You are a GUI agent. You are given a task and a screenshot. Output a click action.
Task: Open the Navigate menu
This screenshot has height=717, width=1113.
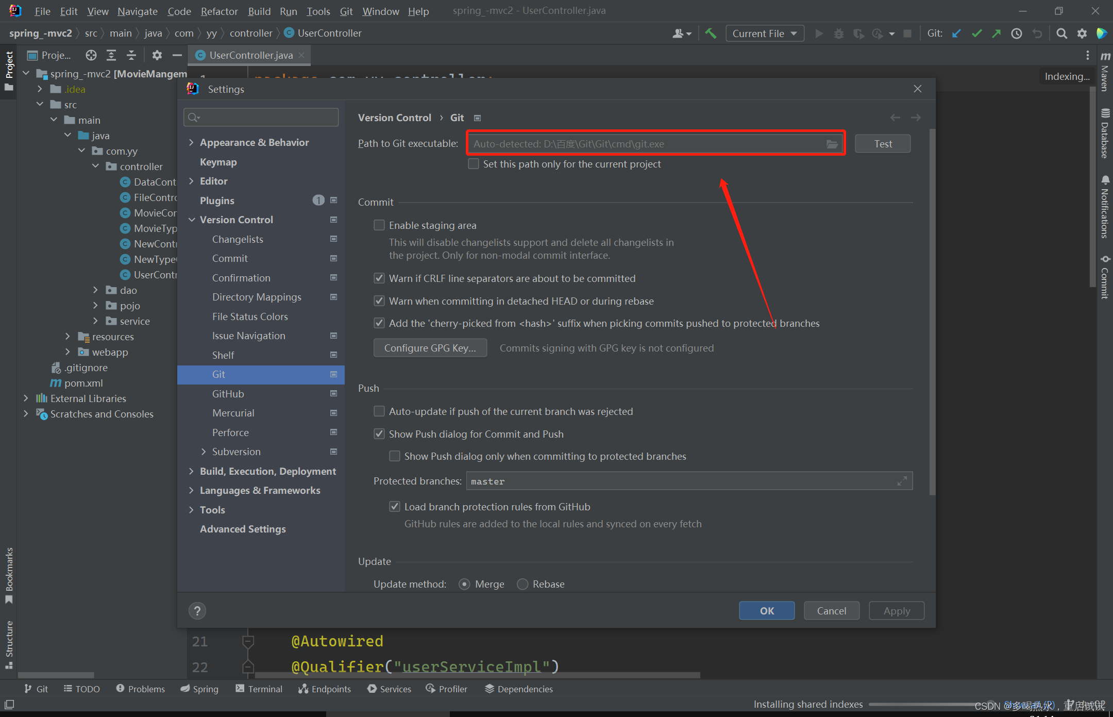(137, 11)
